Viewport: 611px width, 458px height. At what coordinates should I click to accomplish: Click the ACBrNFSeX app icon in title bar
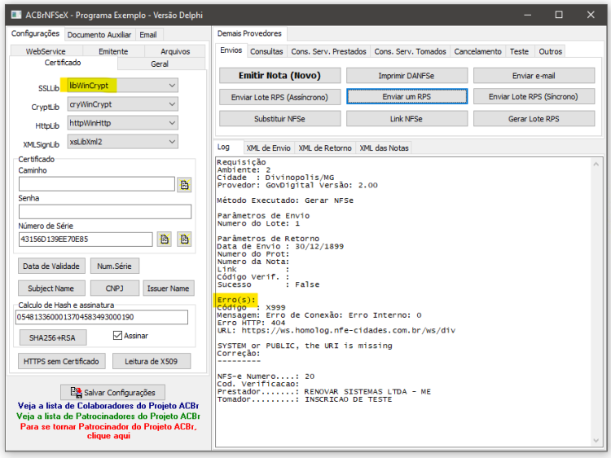point(16,15)
